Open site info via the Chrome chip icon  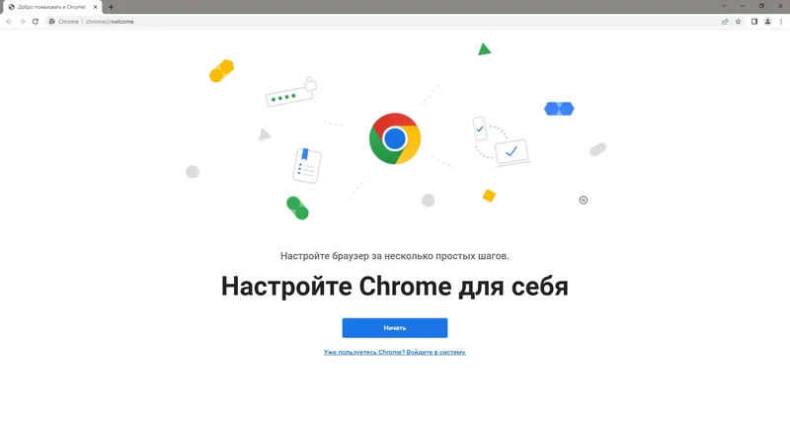(x=51, y=22)
